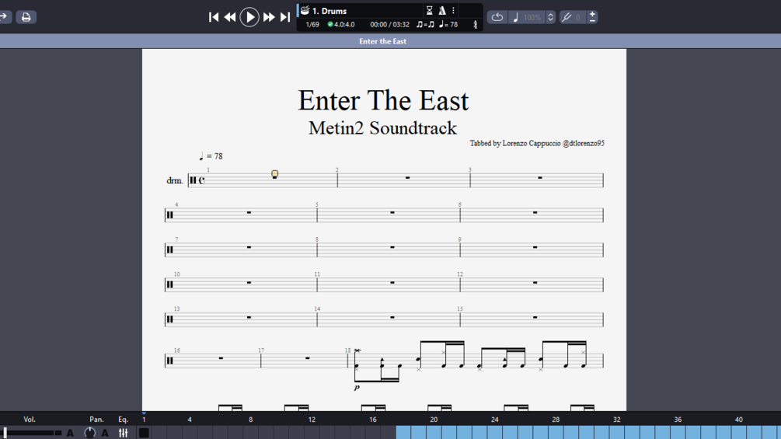Open the 1. Drums track selector
The image size is (781, 439).
pos(329,11)
